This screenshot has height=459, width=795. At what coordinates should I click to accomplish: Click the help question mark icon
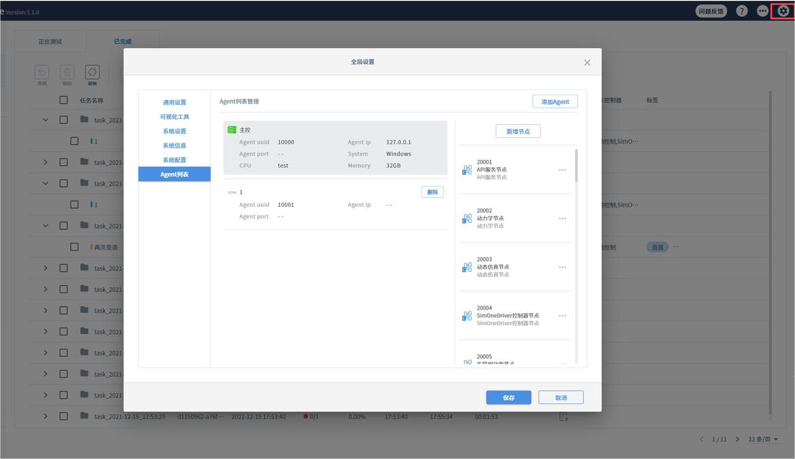pyautogui.click(x=742, y=11)
